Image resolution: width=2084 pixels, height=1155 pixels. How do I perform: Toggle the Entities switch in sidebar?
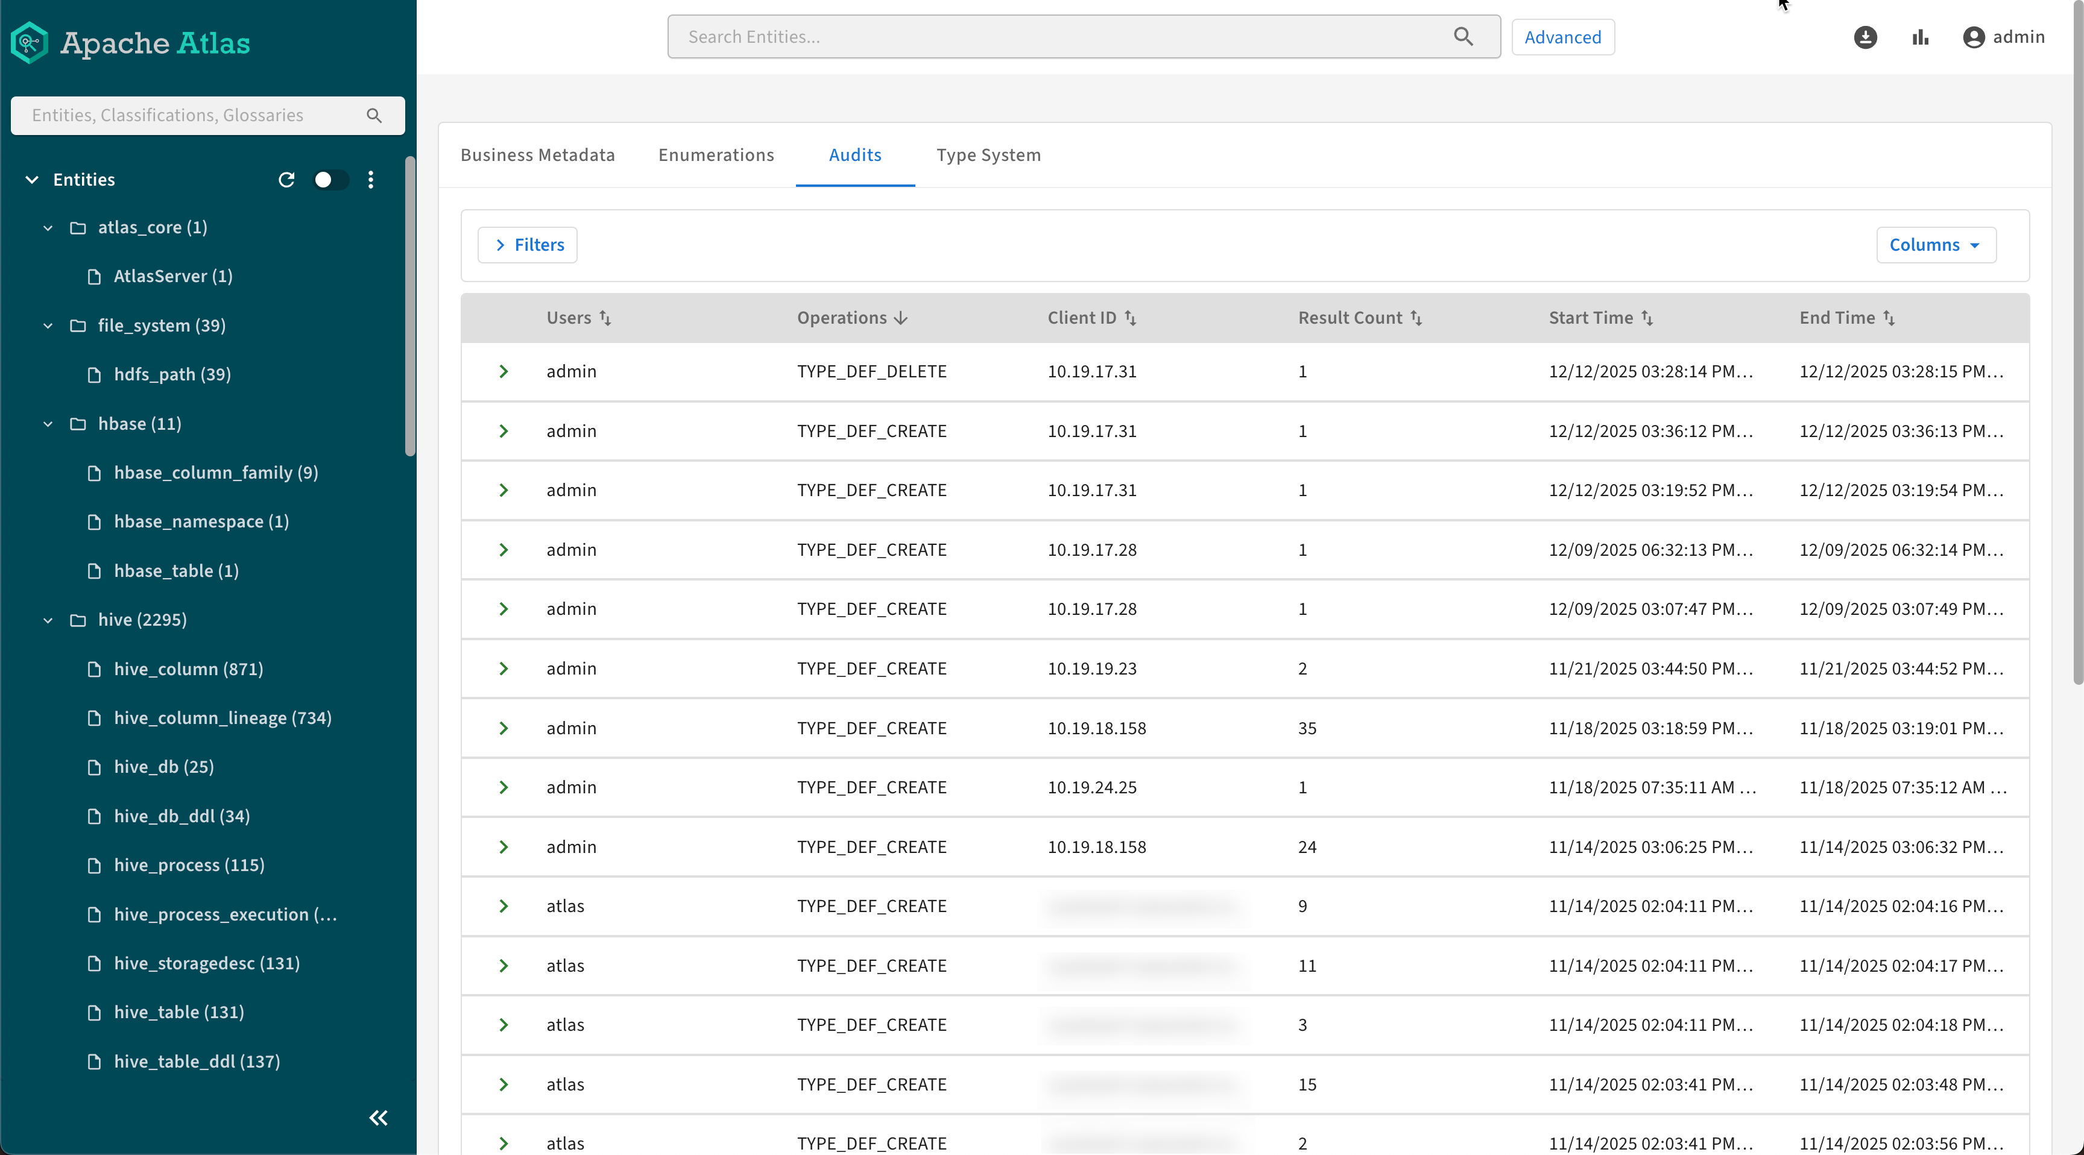click(x=329, y=180)
